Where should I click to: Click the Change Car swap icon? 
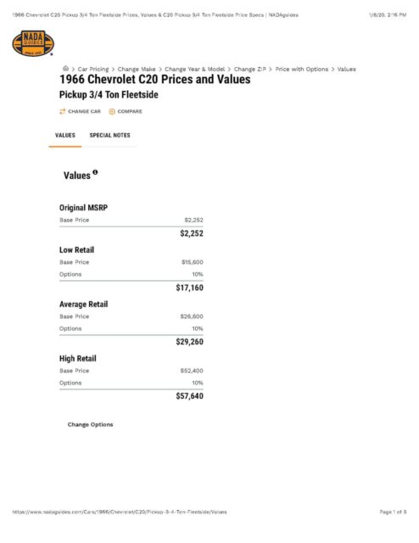(62, 111)
